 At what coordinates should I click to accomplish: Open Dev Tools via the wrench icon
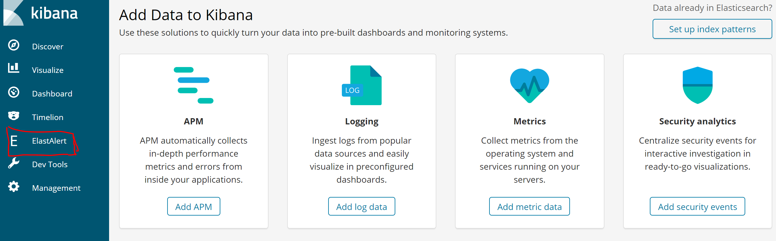coord(13,164)
